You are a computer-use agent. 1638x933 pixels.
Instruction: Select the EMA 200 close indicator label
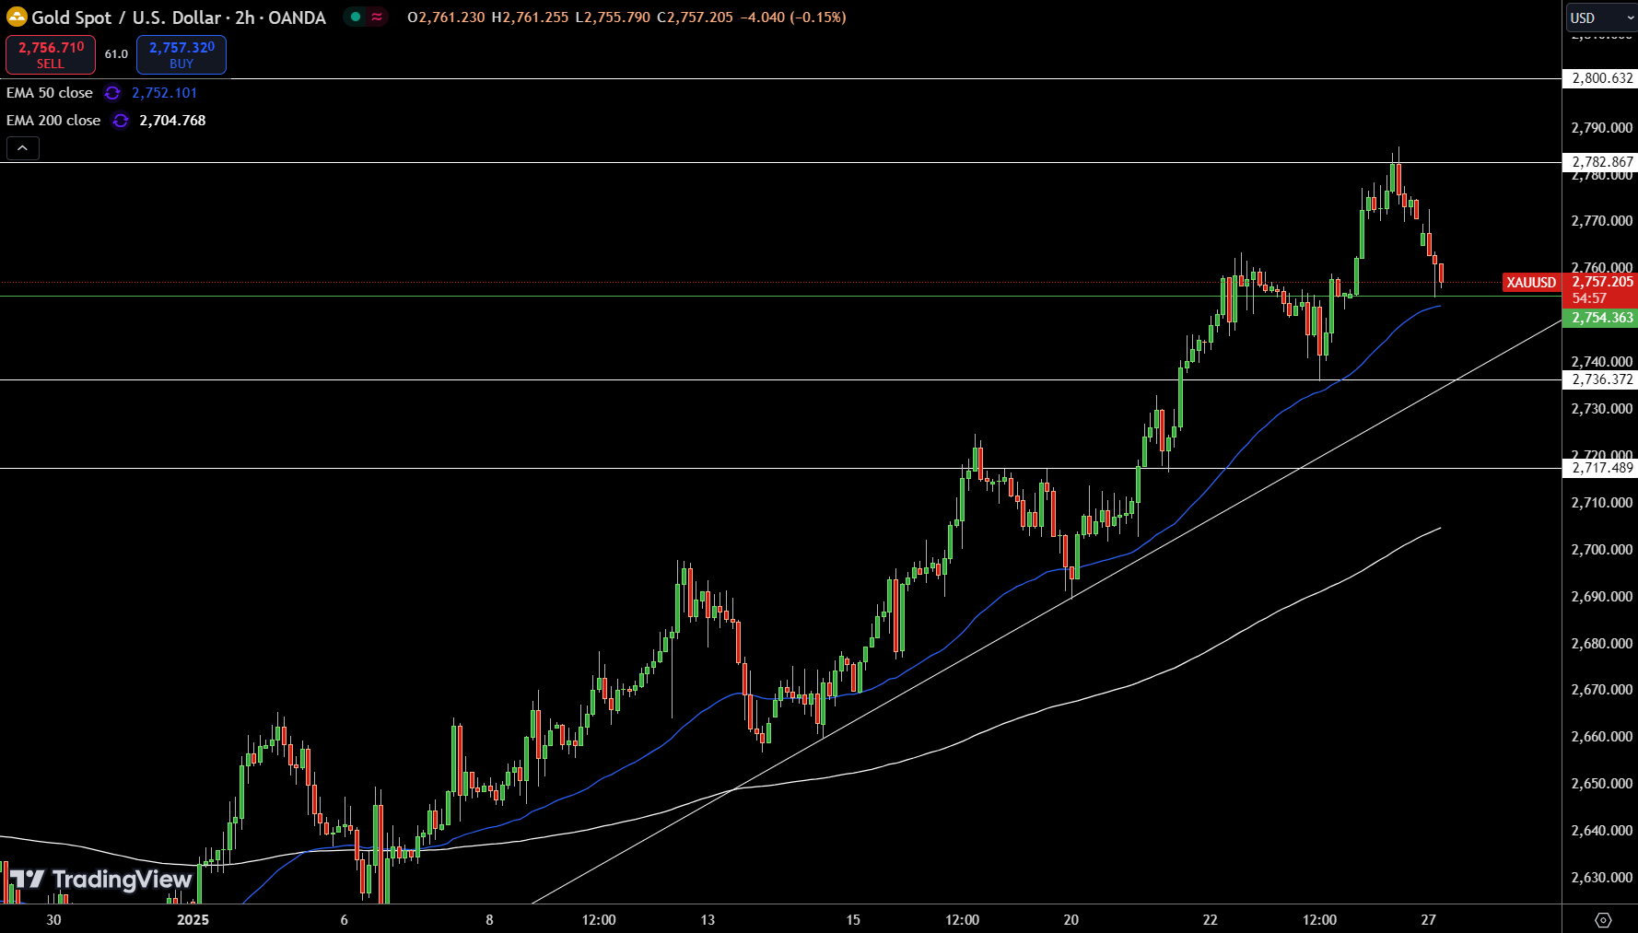pos(53,121)
